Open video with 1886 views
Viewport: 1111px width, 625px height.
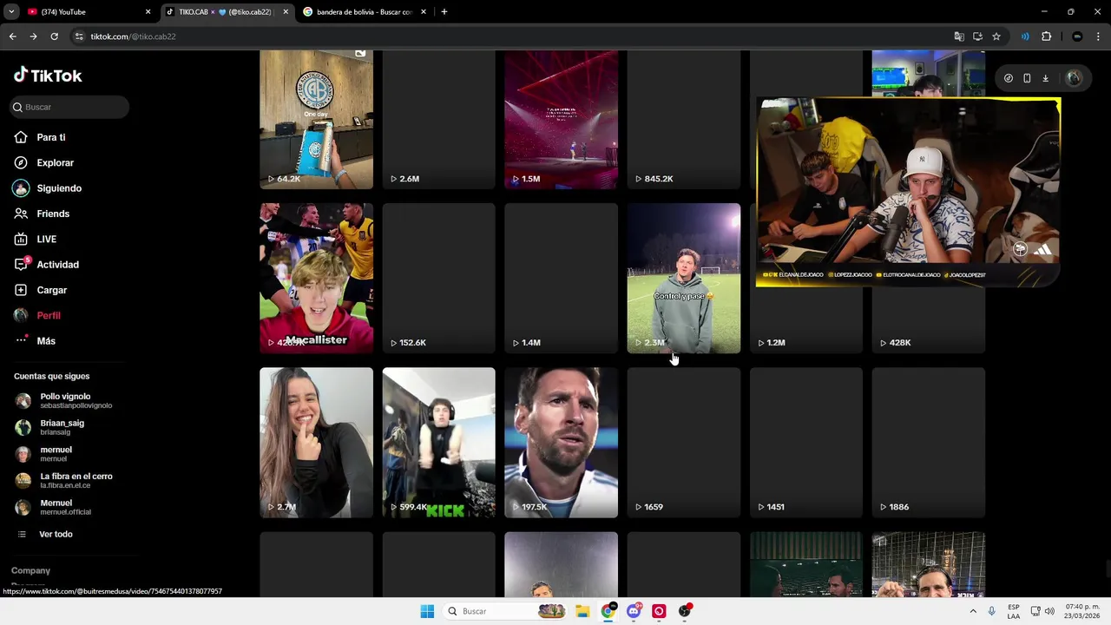(x=929, y=443)
